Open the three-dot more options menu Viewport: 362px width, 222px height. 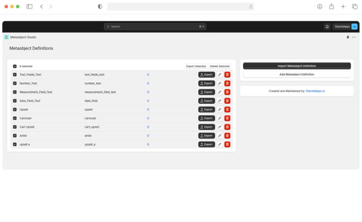(354, 37)
